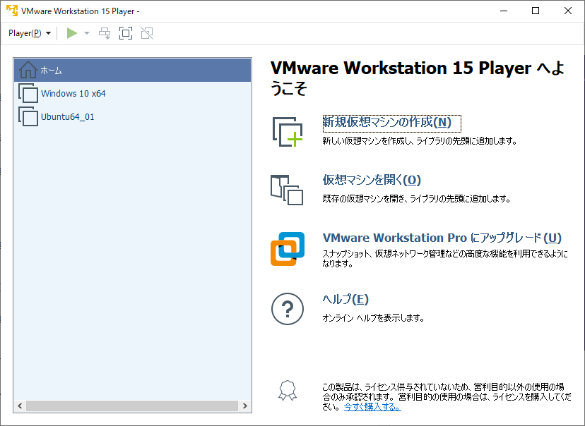Click the Send Ctrl+Alt+Del toolbar icon
The image size is (585, 426).
click(x=105, y=33)
